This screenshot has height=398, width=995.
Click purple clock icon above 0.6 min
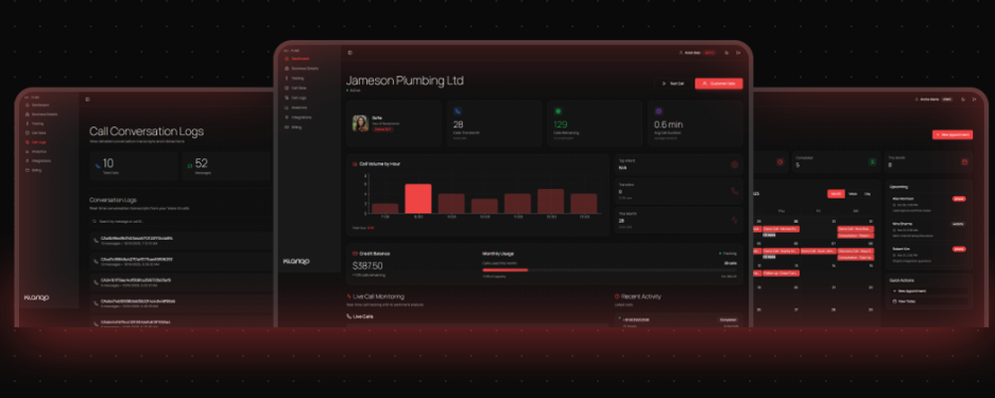click(x=658, y=111)
